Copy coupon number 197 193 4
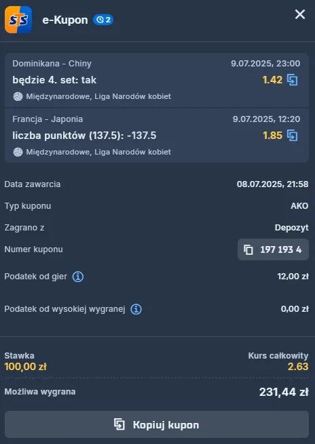 click(273, 249)
